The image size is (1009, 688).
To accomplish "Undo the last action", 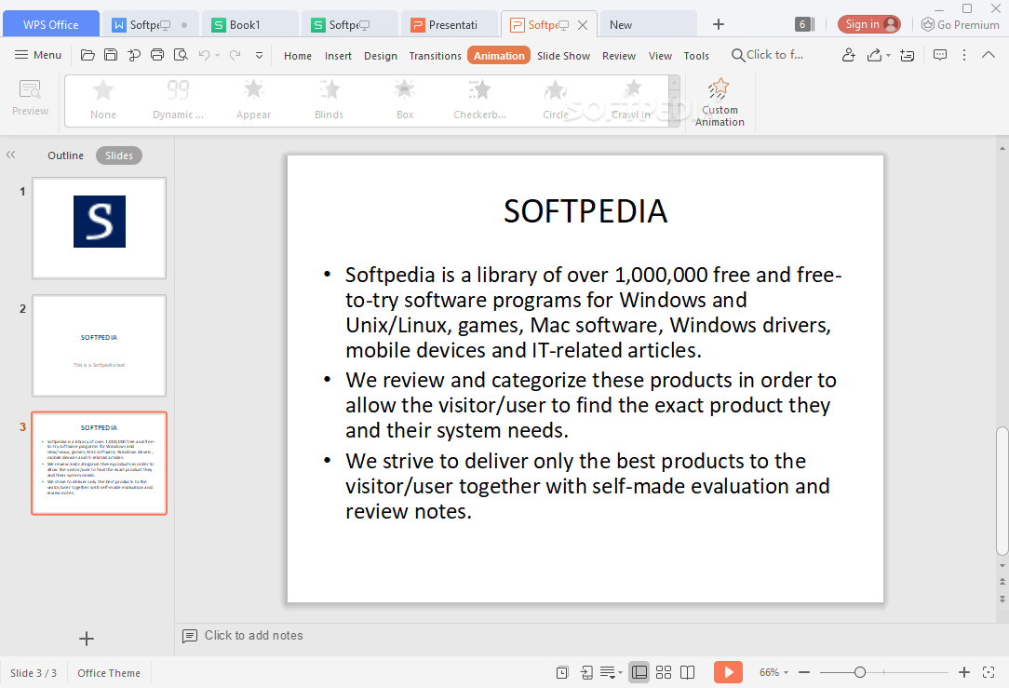I will (204, 55).
